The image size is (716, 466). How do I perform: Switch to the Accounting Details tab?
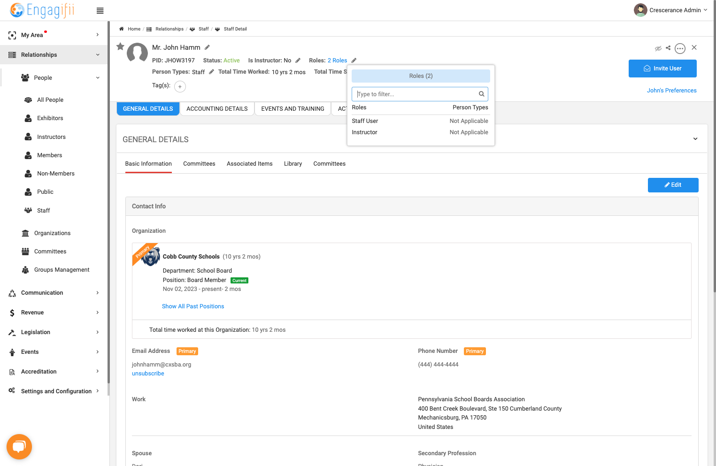[217, 109]
